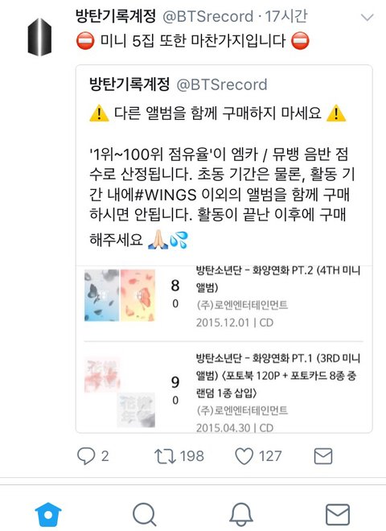Tap the reply count number 2
Viewport: 386px width, 531px height.
[105, 456]
